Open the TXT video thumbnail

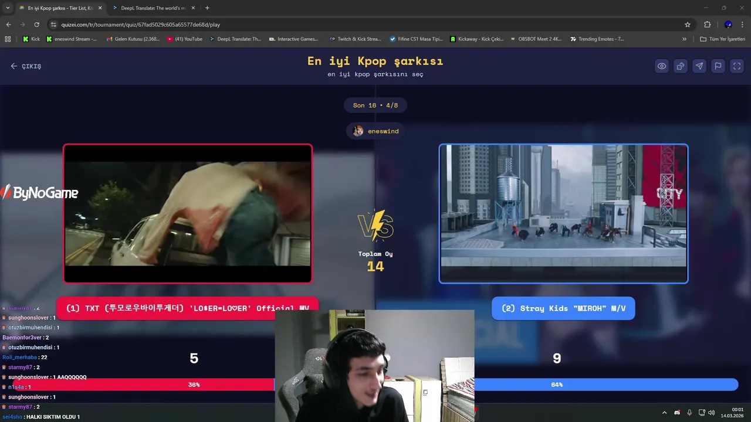[x=188, y=214]
